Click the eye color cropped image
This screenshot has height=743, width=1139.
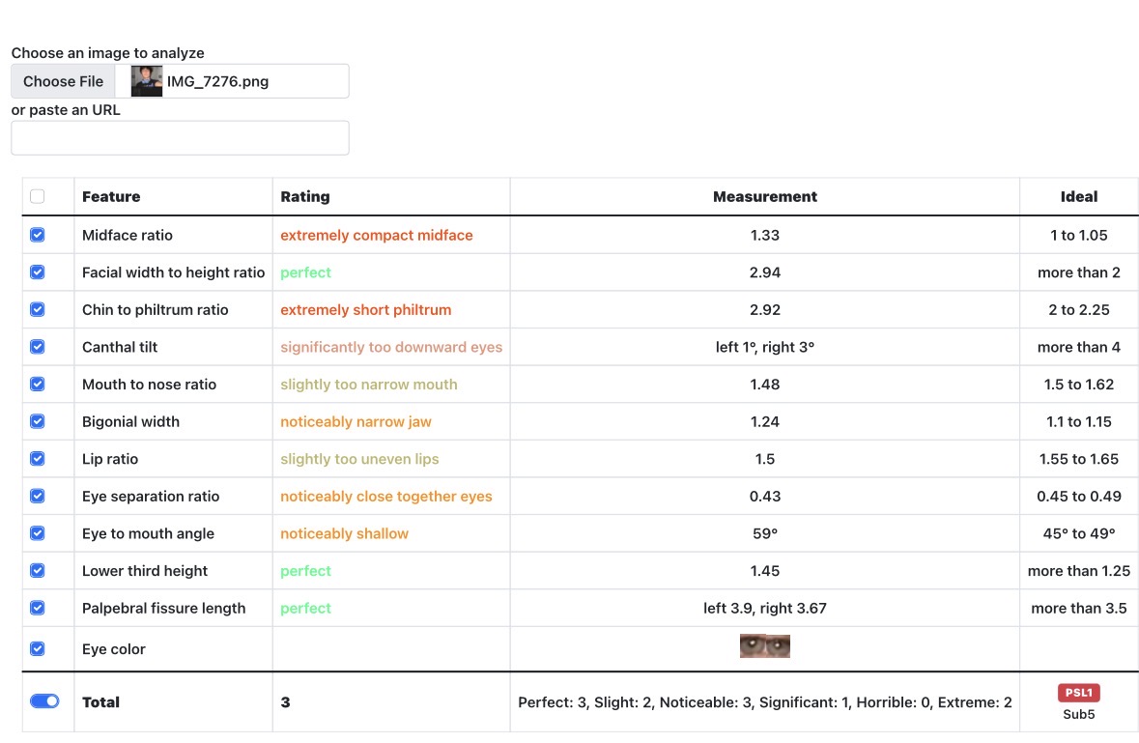[764, 646]
